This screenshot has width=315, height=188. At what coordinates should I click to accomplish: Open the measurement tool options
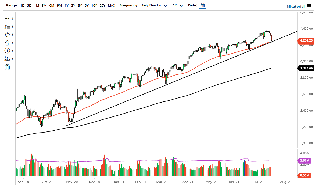pyautogui.click(x=8, y=59)
